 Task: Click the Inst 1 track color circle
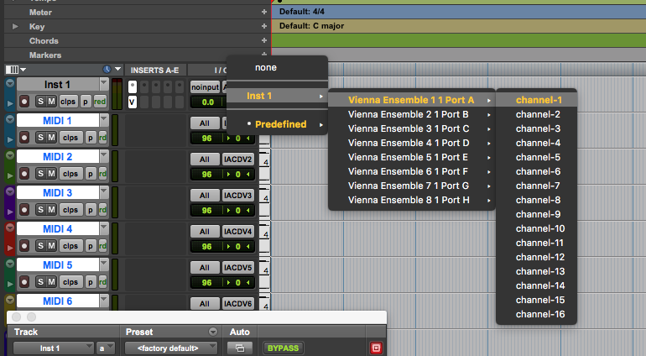[10, 84]
